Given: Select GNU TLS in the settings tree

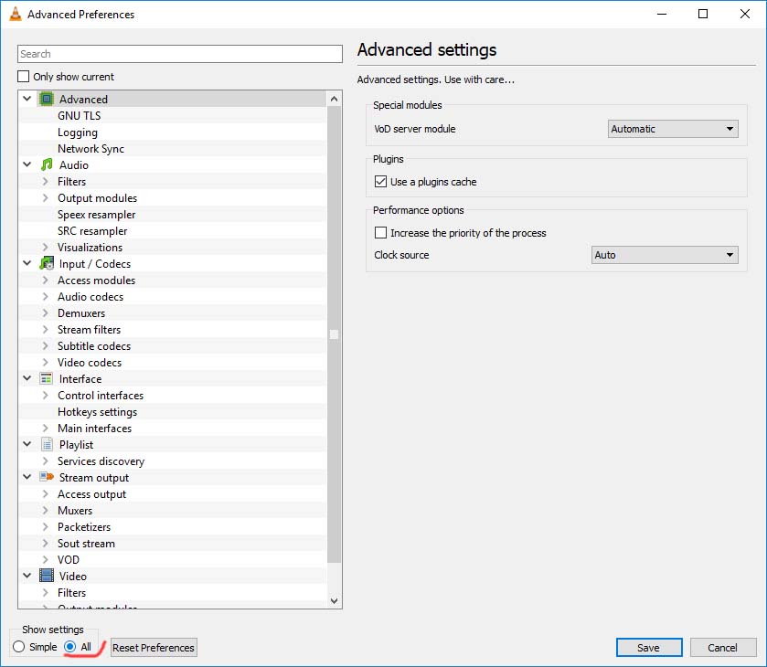Looking at the screenshot, I should click(79, 116).
